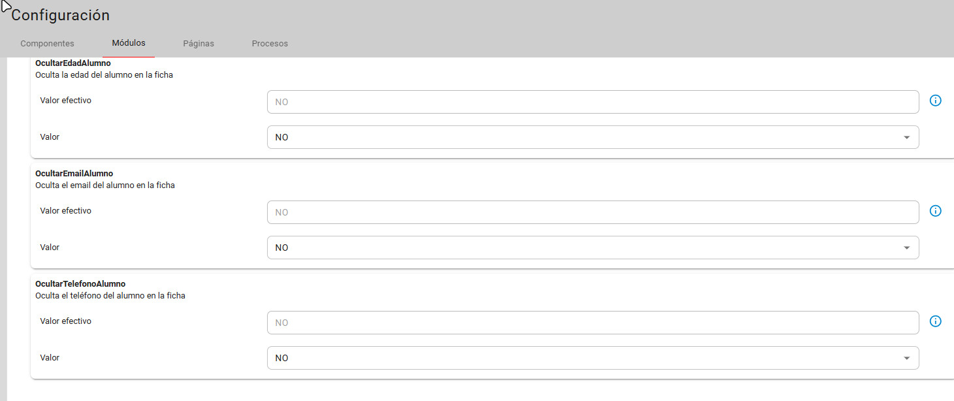
Task: Click the info icon for OcultarEmailAlumno
Action: pyautogui.click(x=935, y=211)
